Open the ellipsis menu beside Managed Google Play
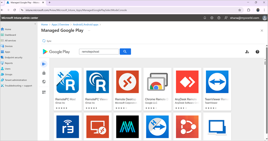The width and height of the screenshot is (268, 141). coord(89,31)
